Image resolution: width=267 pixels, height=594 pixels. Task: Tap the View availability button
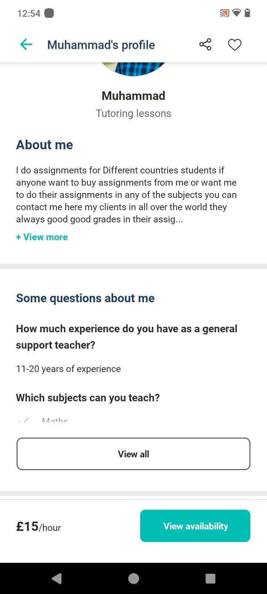[x=195, y=526]
